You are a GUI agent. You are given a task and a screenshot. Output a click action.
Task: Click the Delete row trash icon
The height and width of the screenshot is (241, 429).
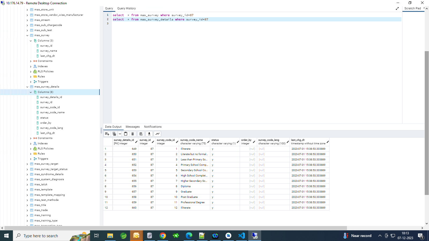coord(132,134)
